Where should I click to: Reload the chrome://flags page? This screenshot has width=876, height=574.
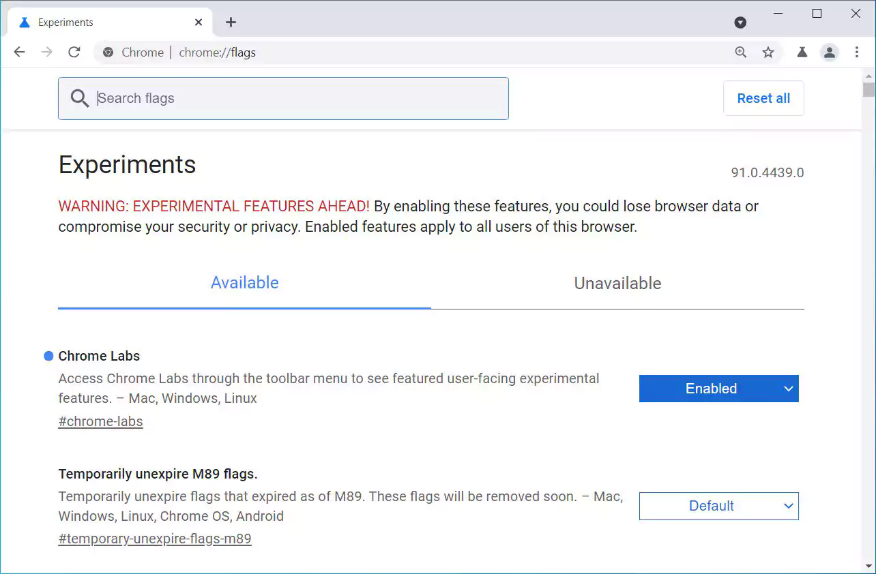click(x=74, y=52)
